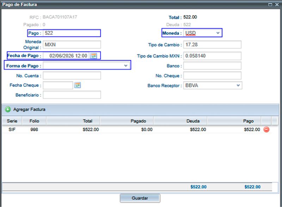Focus the No. Cuenta field
Image resolution: width=282 pixels, height=207 pixels.
pyautogui.click(x=72, y=75)
